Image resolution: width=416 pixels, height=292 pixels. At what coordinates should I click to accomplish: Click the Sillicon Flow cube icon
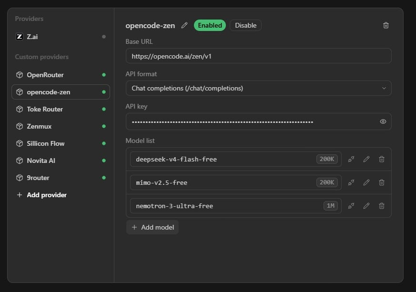(20, 143)
